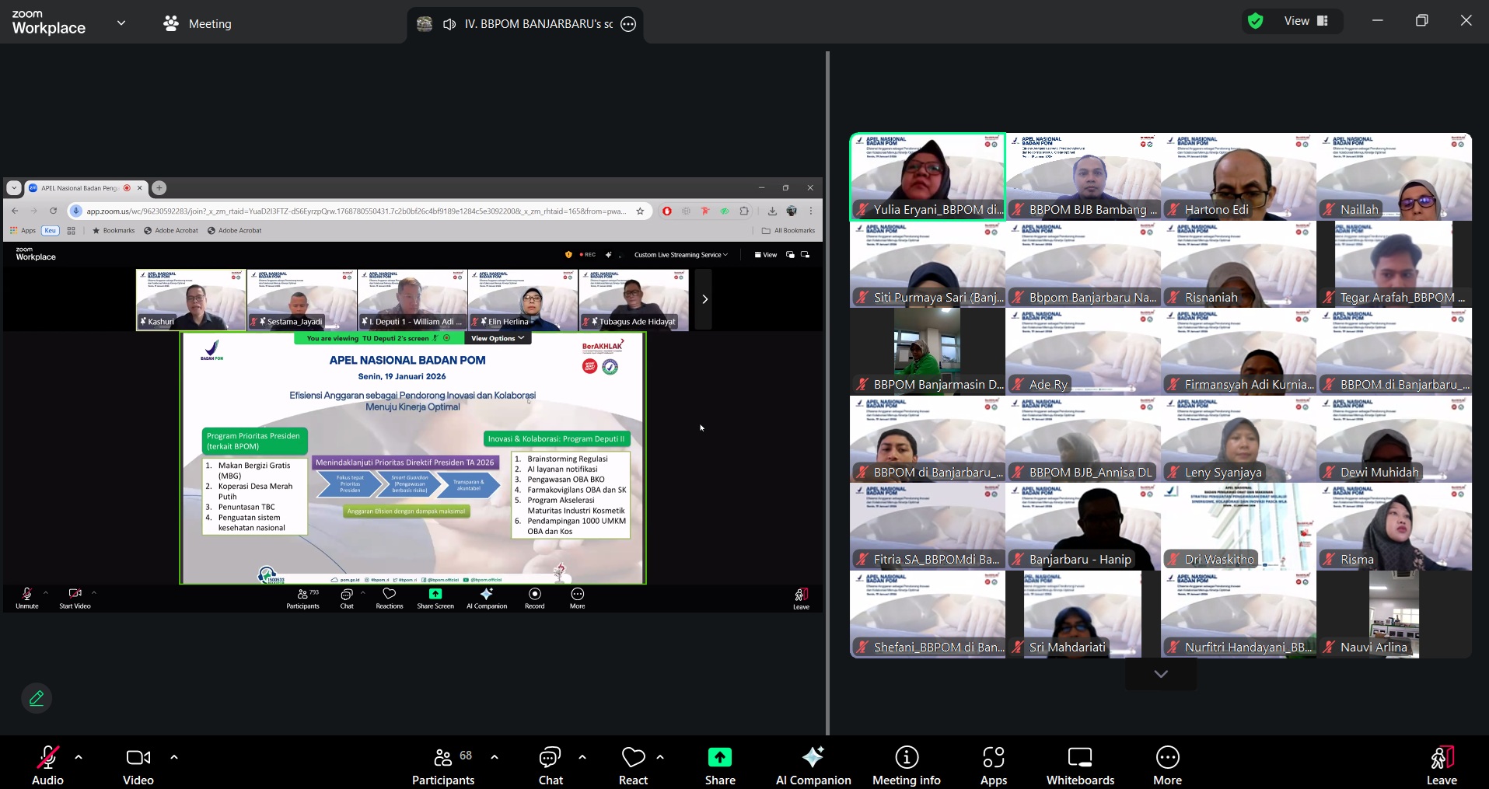Show next page of participant gallery
Screen dimensions: 1489x789
point(1160,674)
